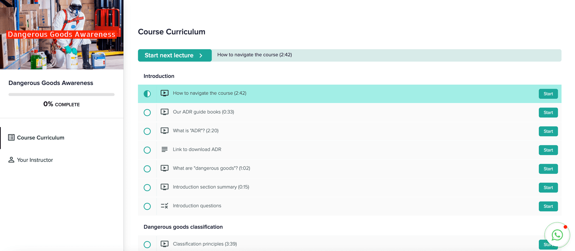The height and width of the screenshot is (251, 575).
Task: Toggle completion circle for 'How to navigate the course'
Action: coord(147,94)
